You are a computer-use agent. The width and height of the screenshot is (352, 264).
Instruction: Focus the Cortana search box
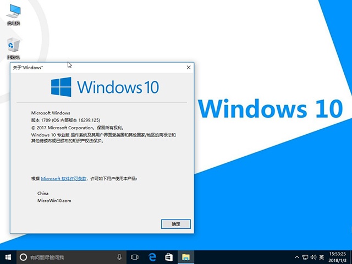pyautogui.click(x=71, y=257)
